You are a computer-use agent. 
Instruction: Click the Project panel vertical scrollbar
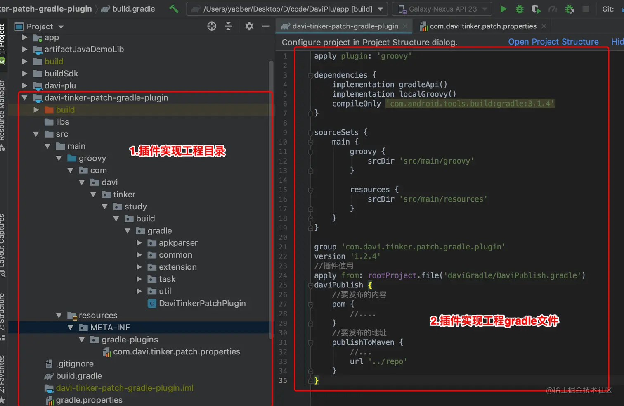pyautogui.click(x=271, y=199)
